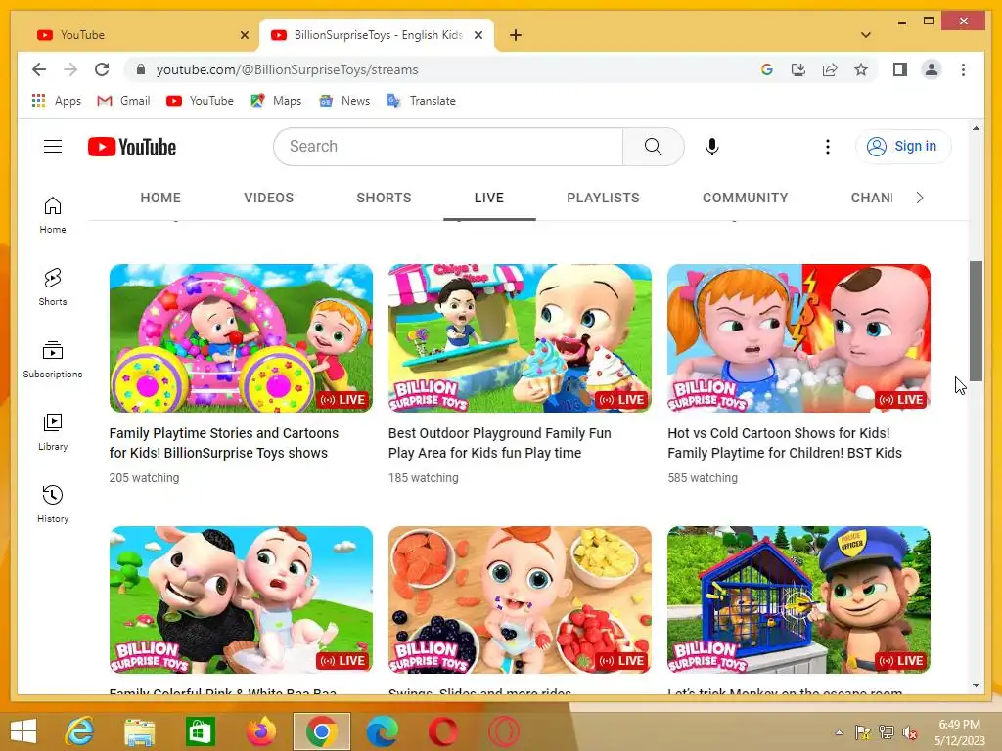Viewport: 1002px width, 751px height.
Task: Click title Hot vs Cold Cartoon Shows
Action: coord(785,443)
